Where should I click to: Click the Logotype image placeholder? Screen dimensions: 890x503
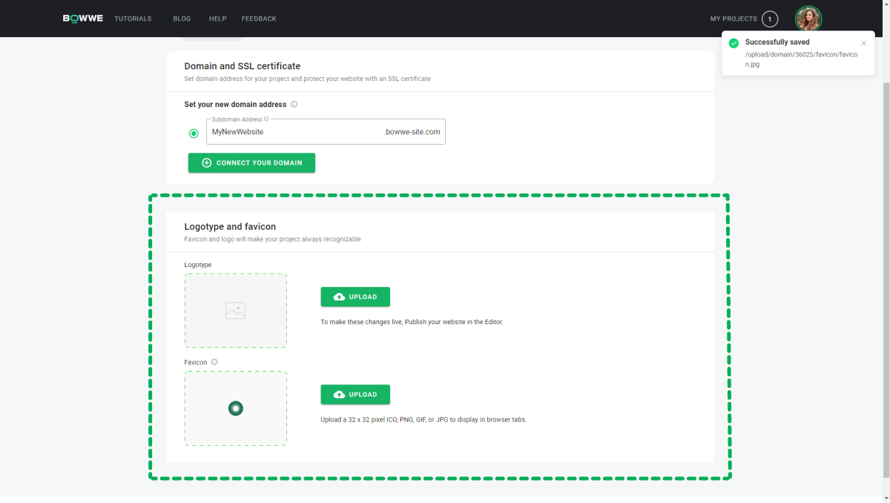236,311
